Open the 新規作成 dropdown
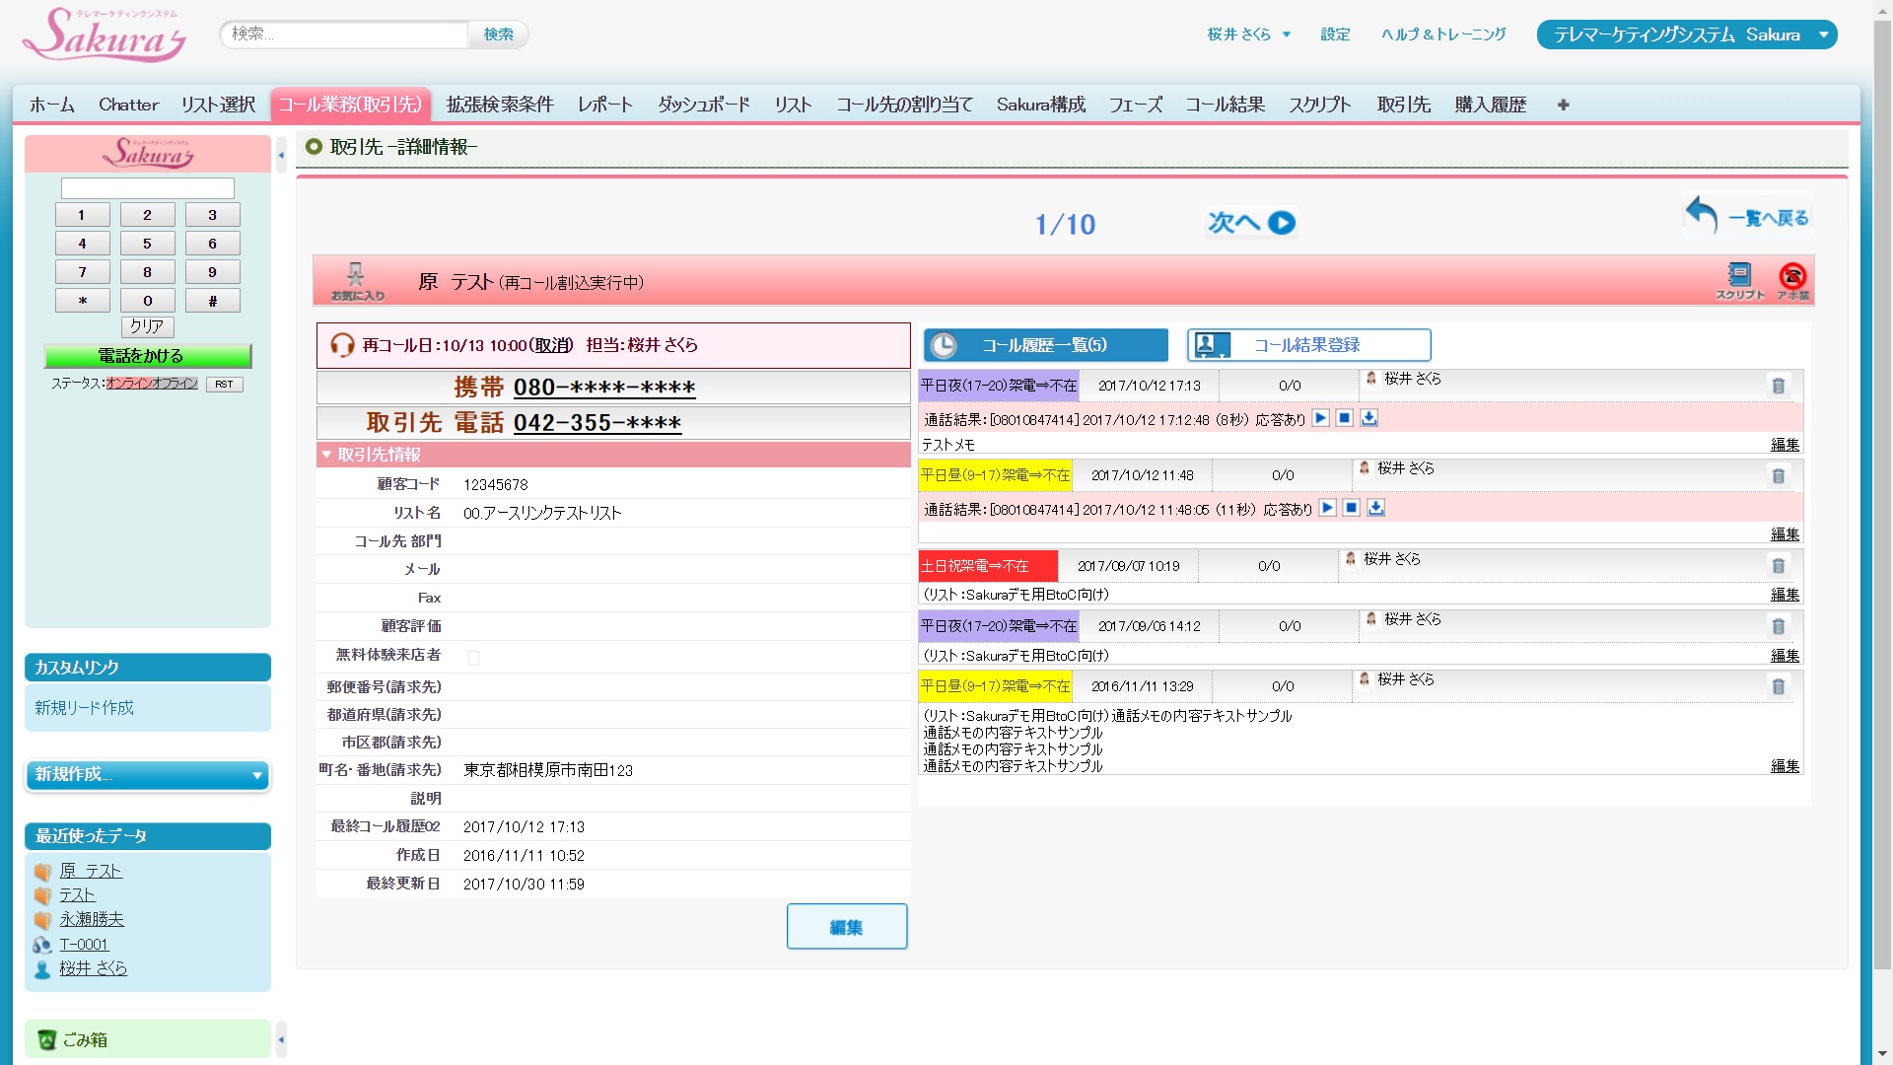The height and width of the screenshot is (1065, 1893). click(x=148, y=775)
